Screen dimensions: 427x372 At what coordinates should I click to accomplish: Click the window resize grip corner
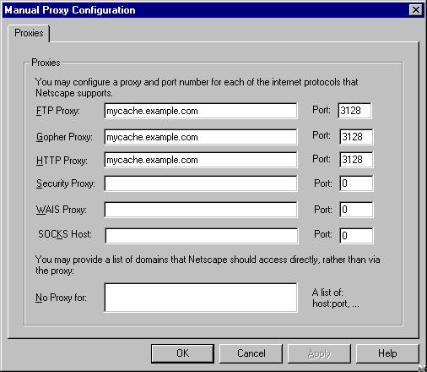click(423, 368)
